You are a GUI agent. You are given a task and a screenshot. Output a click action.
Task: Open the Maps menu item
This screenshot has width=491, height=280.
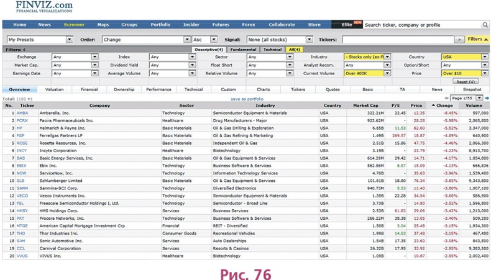pyautogui.click(x=103, y=25)
